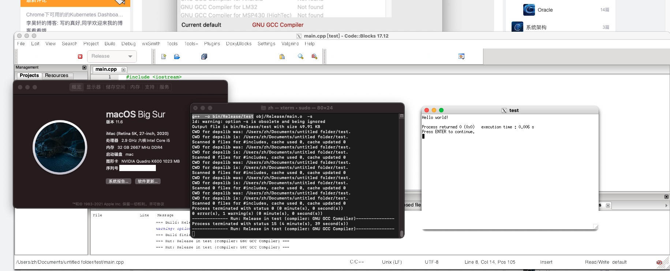Click the Oracle category link
Screen dimensions: 670x271
[x=545, y=10]
